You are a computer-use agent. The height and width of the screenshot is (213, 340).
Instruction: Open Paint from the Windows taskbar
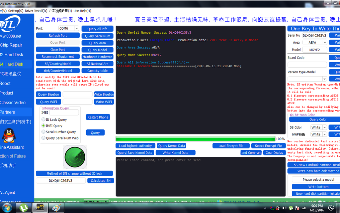pyautogui.click(x=56, y=208)
